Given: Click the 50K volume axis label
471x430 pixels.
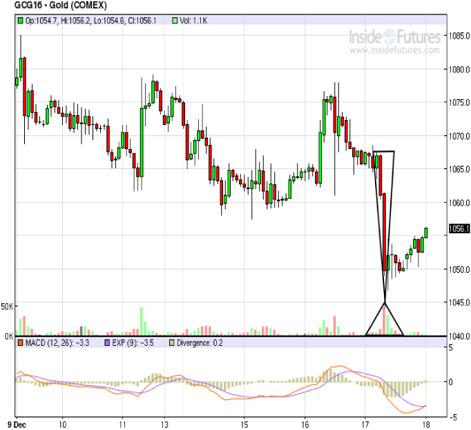Looking at the screenshot, I should click(8, 304).
